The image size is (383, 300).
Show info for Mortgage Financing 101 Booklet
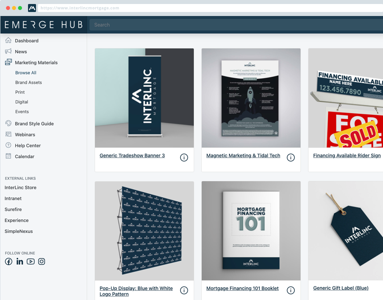tap(291, 290)
